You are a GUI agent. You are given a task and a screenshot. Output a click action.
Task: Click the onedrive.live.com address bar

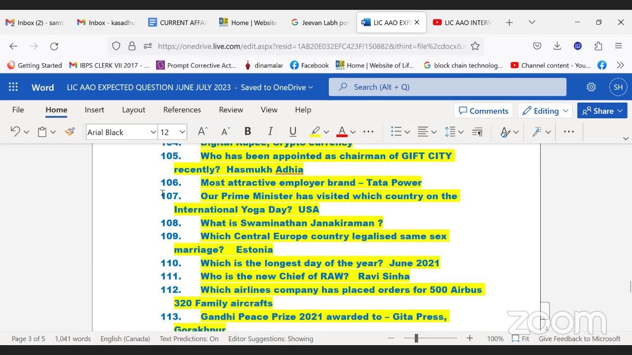tap(311, 46)
